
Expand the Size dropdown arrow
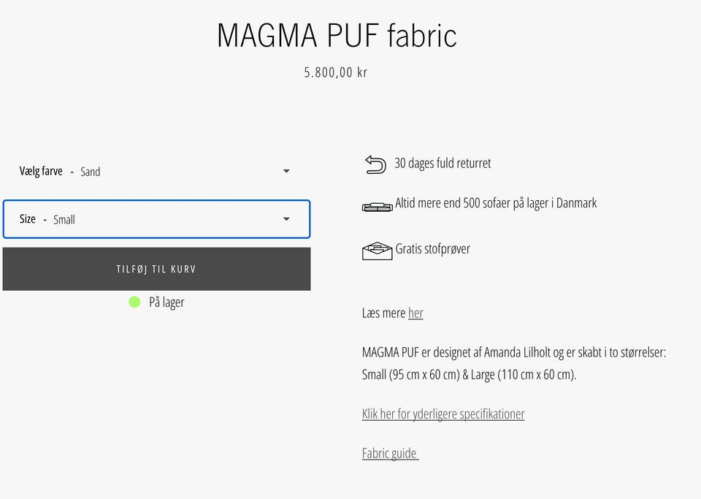(286, 219)
